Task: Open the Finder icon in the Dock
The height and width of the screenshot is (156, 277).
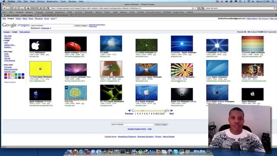Action: (69, 152)
